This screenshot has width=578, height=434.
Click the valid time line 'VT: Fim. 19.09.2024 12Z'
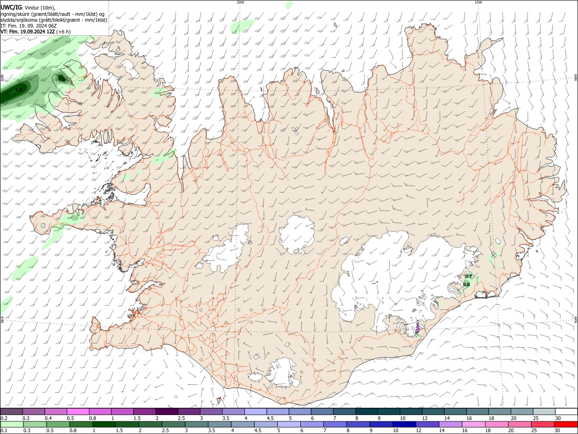tap(28, 32)
